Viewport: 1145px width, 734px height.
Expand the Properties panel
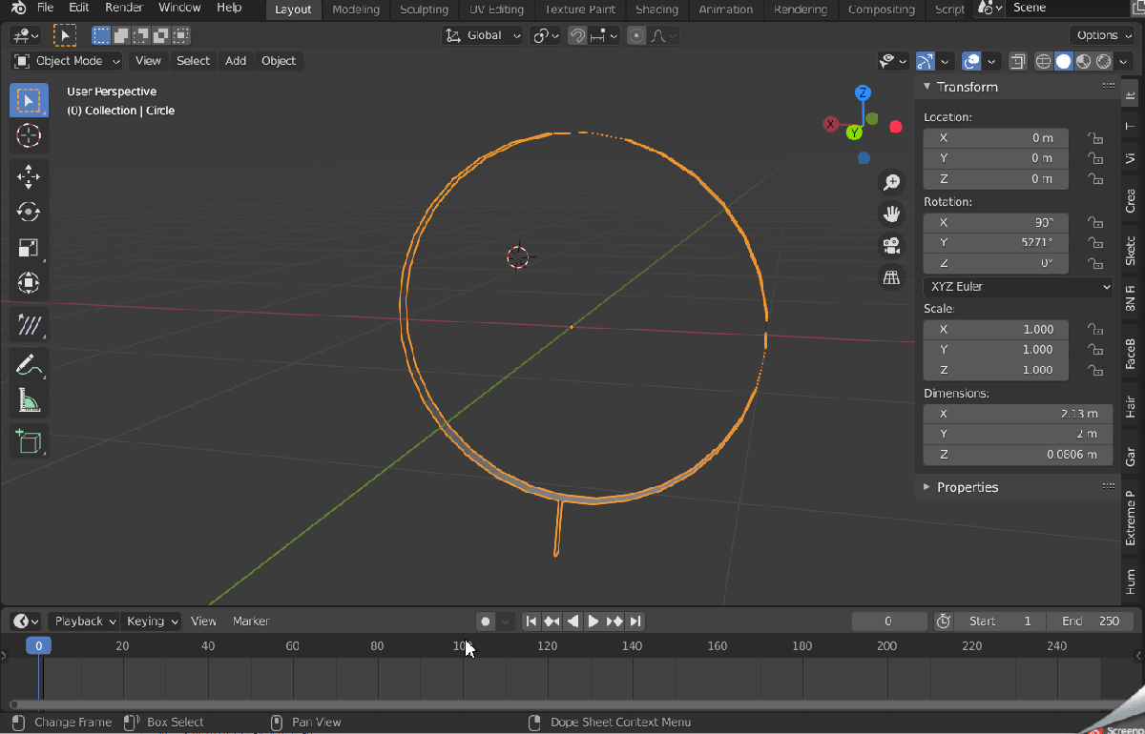tap(966, 487)
